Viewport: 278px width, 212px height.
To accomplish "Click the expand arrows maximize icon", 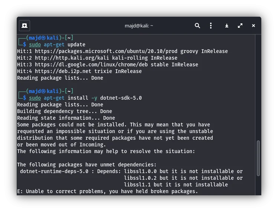I will [240, 26].
